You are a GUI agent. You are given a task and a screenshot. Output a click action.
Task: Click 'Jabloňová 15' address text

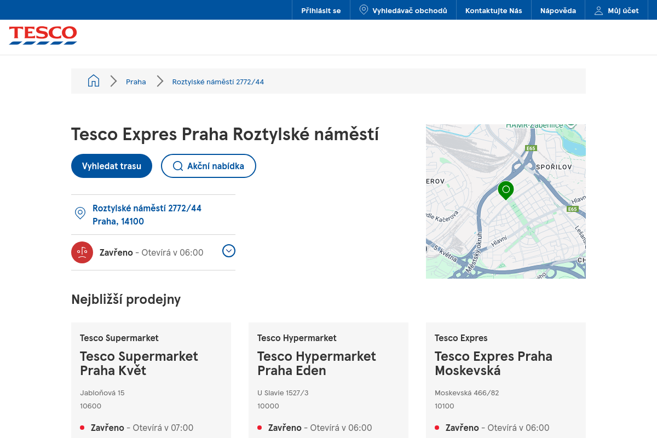pyautogui.click(x=102, y=393)
